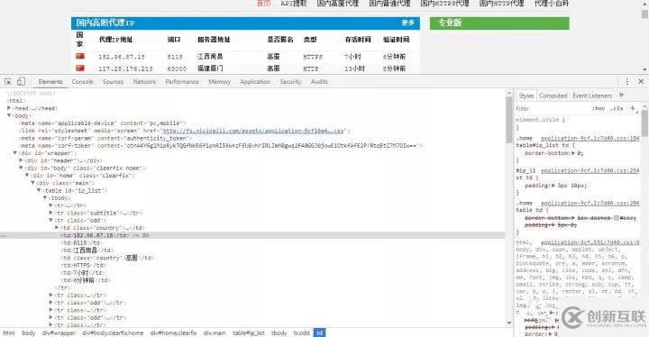Screen dimensions: 649x337
Task: Activate the inspect element picker icon
Action: coord(8,82)
